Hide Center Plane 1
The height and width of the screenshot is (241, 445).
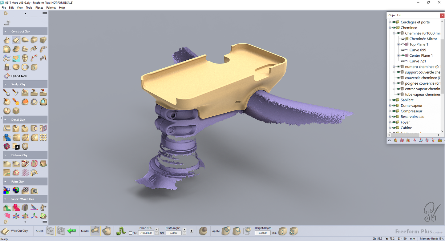click(403, 55)
